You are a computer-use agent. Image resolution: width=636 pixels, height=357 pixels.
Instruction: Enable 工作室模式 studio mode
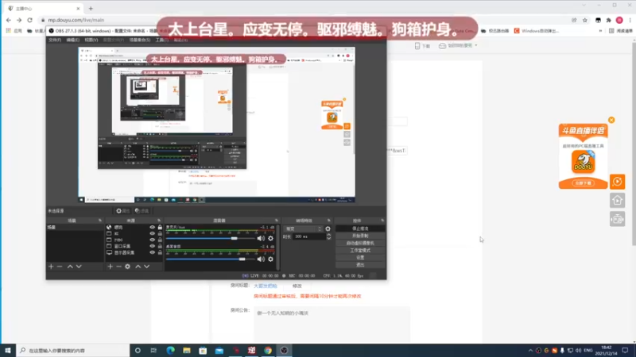(360, 251)
